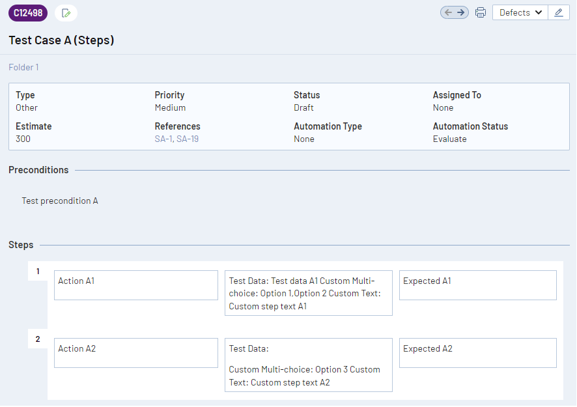
Task: Click the Test precondition A text
Action: coord(60,201)
